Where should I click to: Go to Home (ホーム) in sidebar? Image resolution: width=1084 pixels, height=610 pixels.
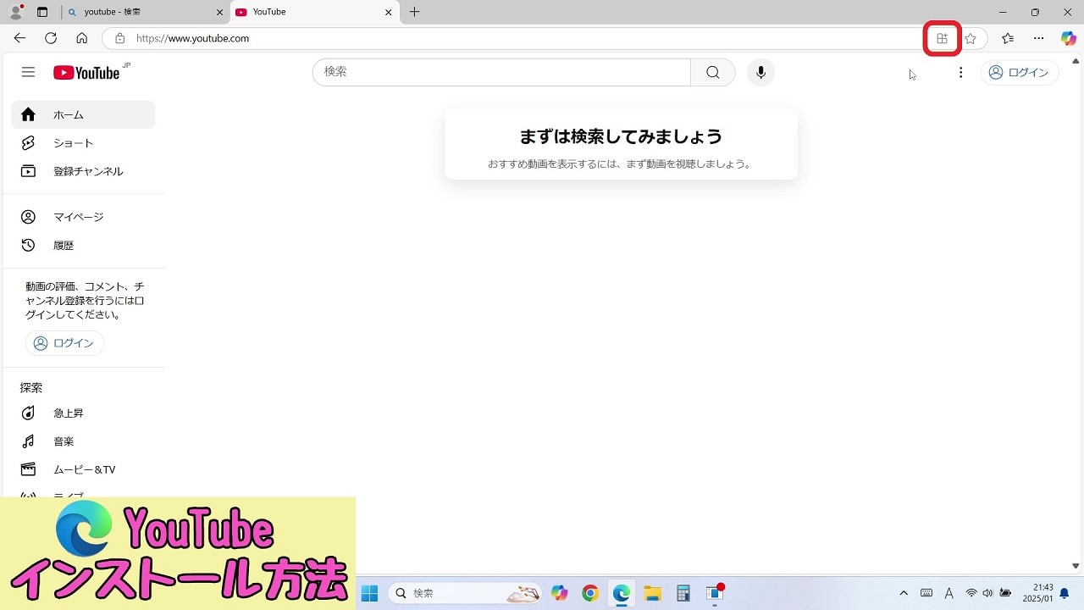[83, 114]
